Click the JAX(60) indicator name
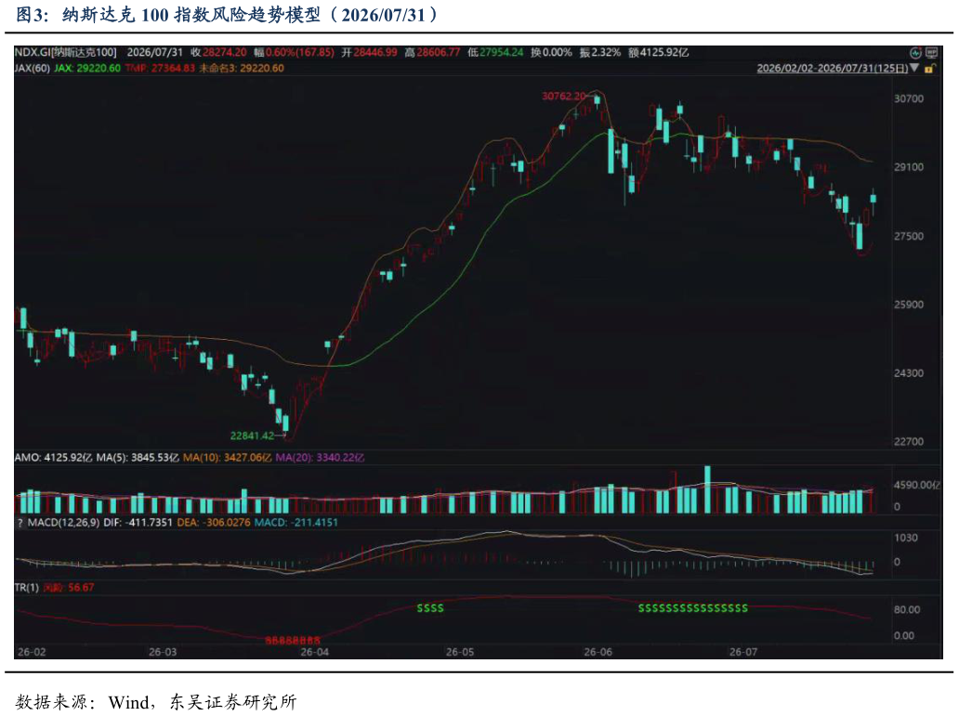Image resolution: width=959 pixels, height=716 pixels. (x=33, y=68)
